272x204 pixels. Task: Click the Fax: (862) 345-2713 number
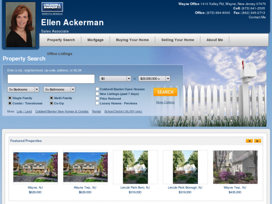point(249,13)
